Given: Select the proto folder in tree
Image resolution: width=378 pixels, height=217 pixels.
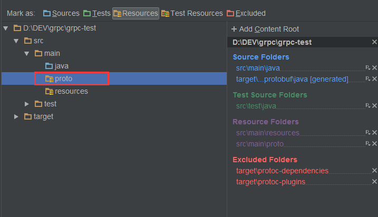Looking at the screenshot, I should click(x=63, y=78).
